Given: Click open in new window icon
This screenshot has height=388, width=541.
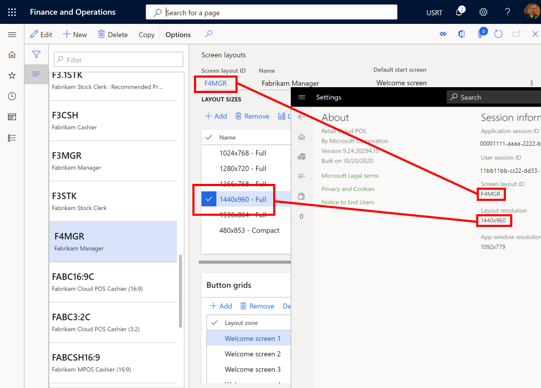Looking at the screenshot, I should pos(517,34).
